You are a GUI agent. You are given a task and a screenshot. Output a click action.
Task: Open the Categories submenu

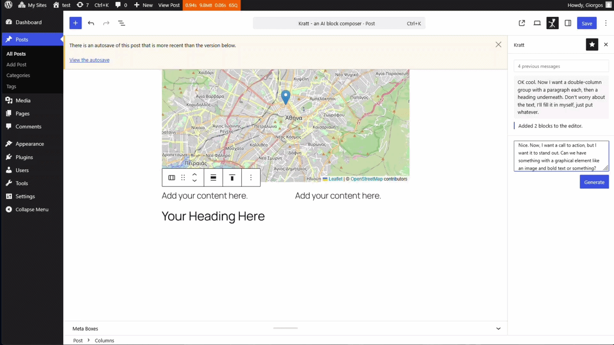[x=18, y=75]
